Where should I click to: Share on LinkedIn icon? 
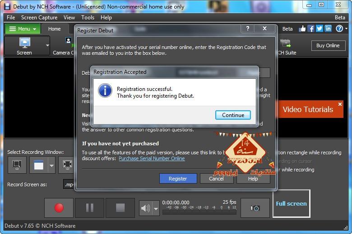click(328, 29)
